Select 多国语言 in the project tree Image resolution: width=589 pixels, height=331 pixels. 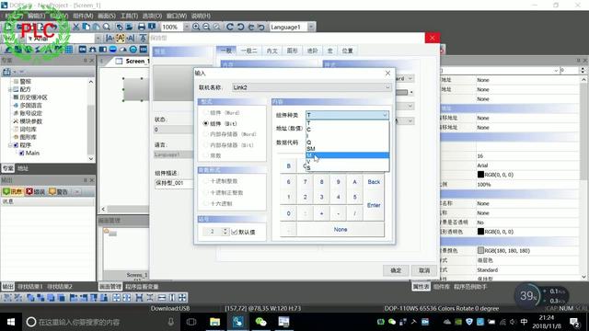[x=30, y=106]
